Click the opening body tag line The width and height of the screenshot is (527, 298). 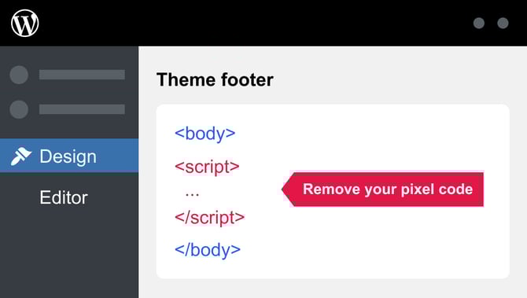tap(205, 134)
